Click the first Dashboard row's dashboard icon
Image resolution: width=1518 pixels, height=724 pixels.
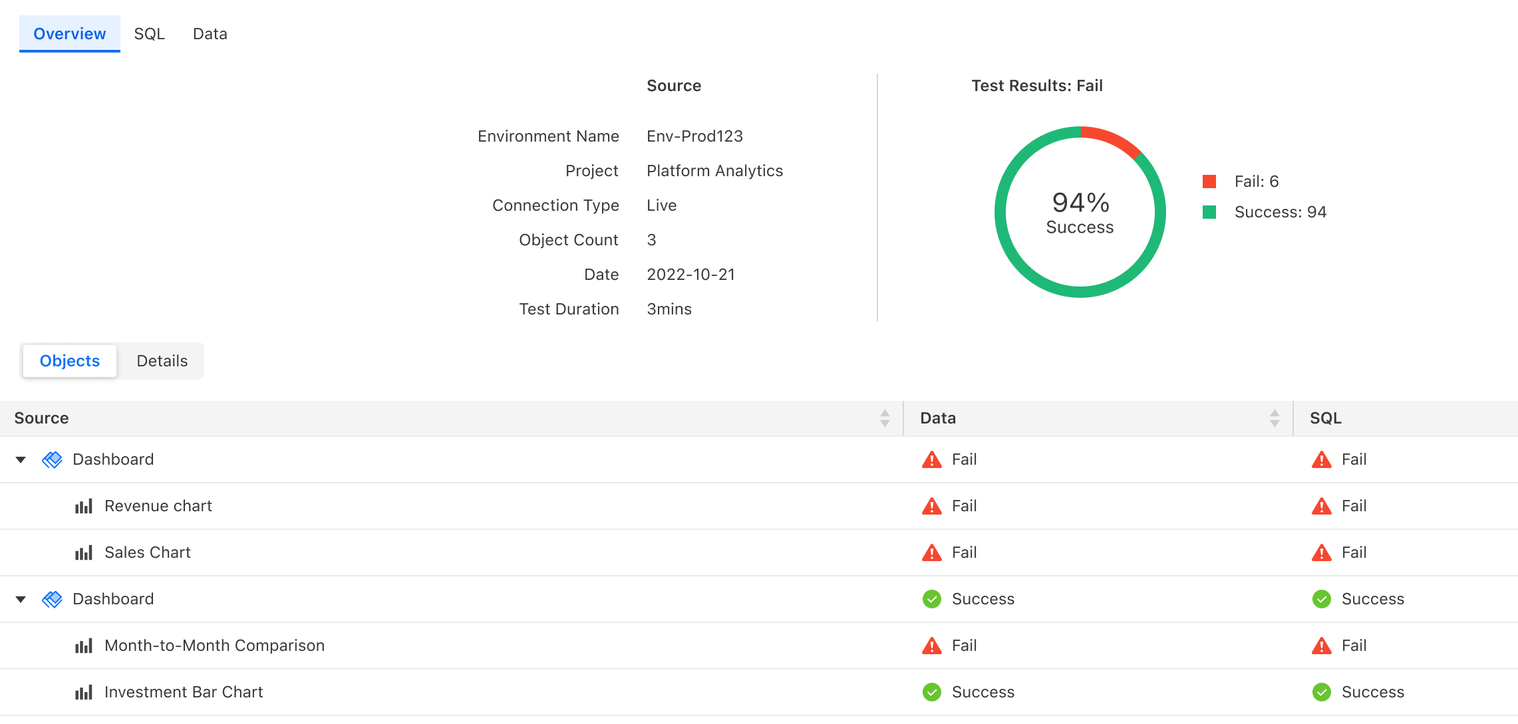pyautogui.click(x=52, y=459)
